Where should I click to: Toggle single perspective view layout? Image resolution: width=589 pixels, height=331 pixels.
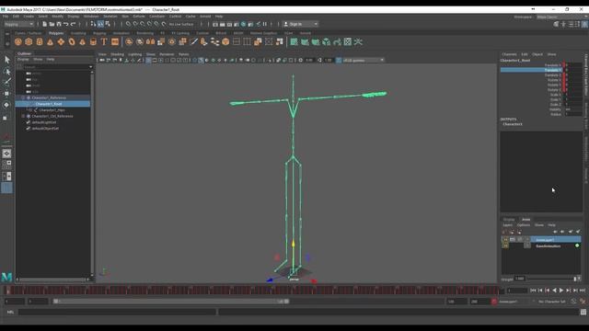[x=6, y=154]
